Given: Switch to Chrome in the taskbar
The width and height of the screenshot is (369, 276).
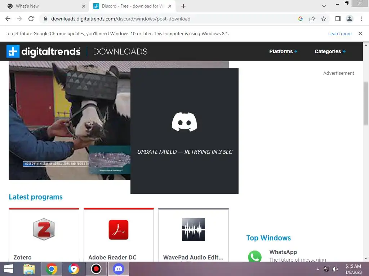Looking at the screenshot, I should (52, 269).
